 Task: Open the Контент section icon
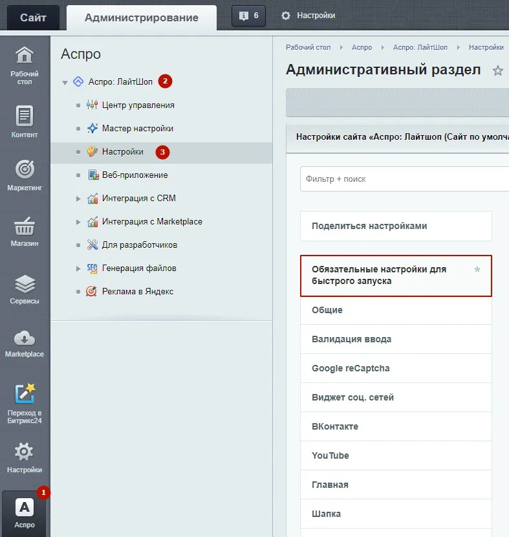click(25, 116)
